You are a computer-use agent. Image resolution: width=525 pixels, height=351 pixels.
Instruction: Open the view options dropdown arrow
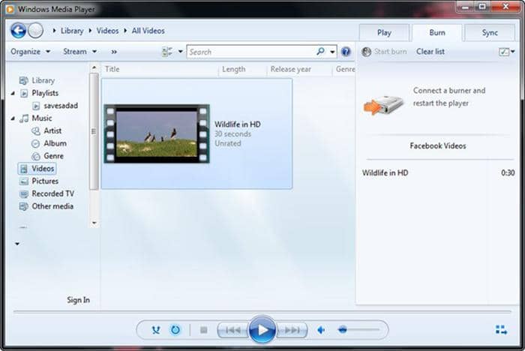(x=181, y=52)
